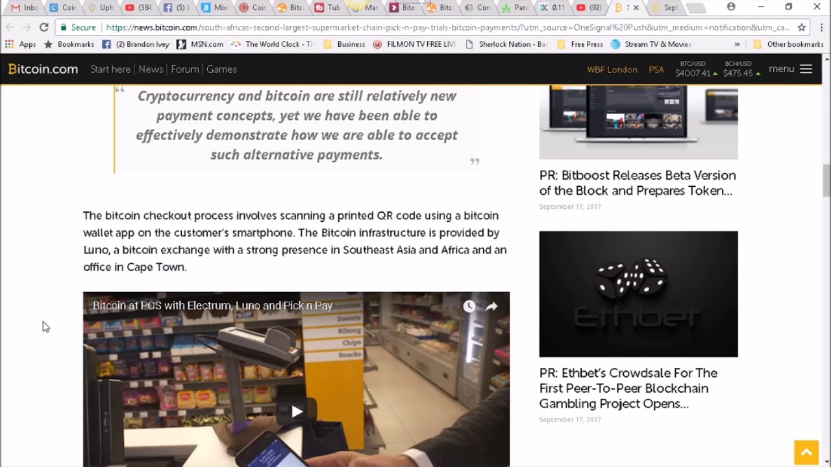Open the Bitboost laptops thumbnail image

pos(638,122)
